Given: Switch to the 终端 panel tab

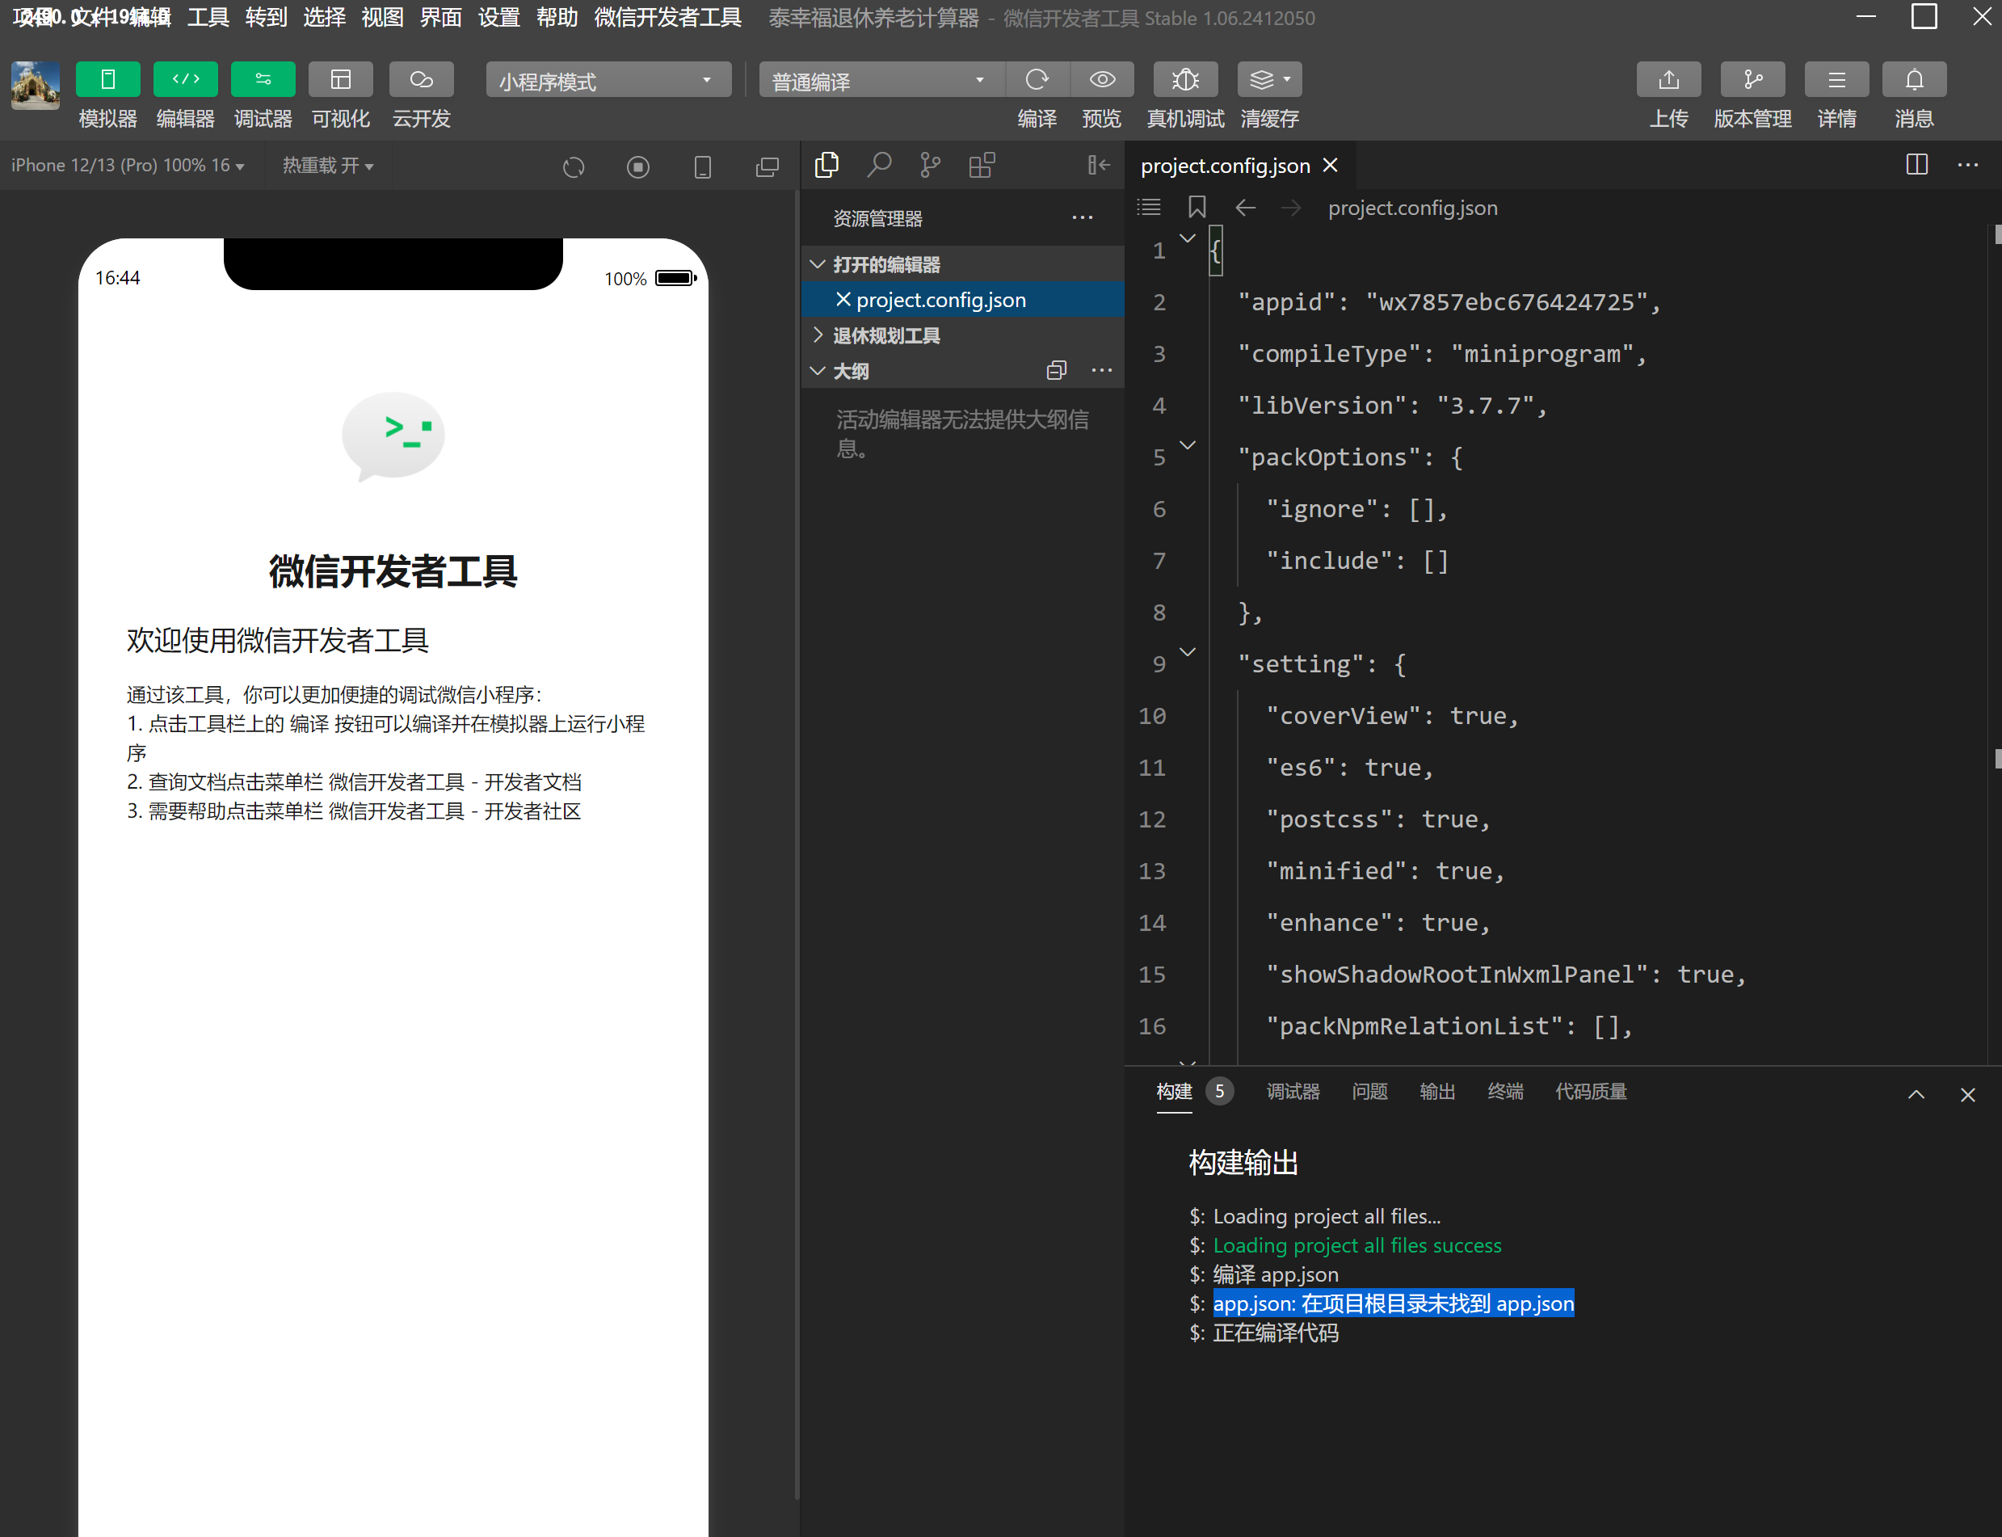Looking at the screenshot, I should [x=1505, y=1092].
